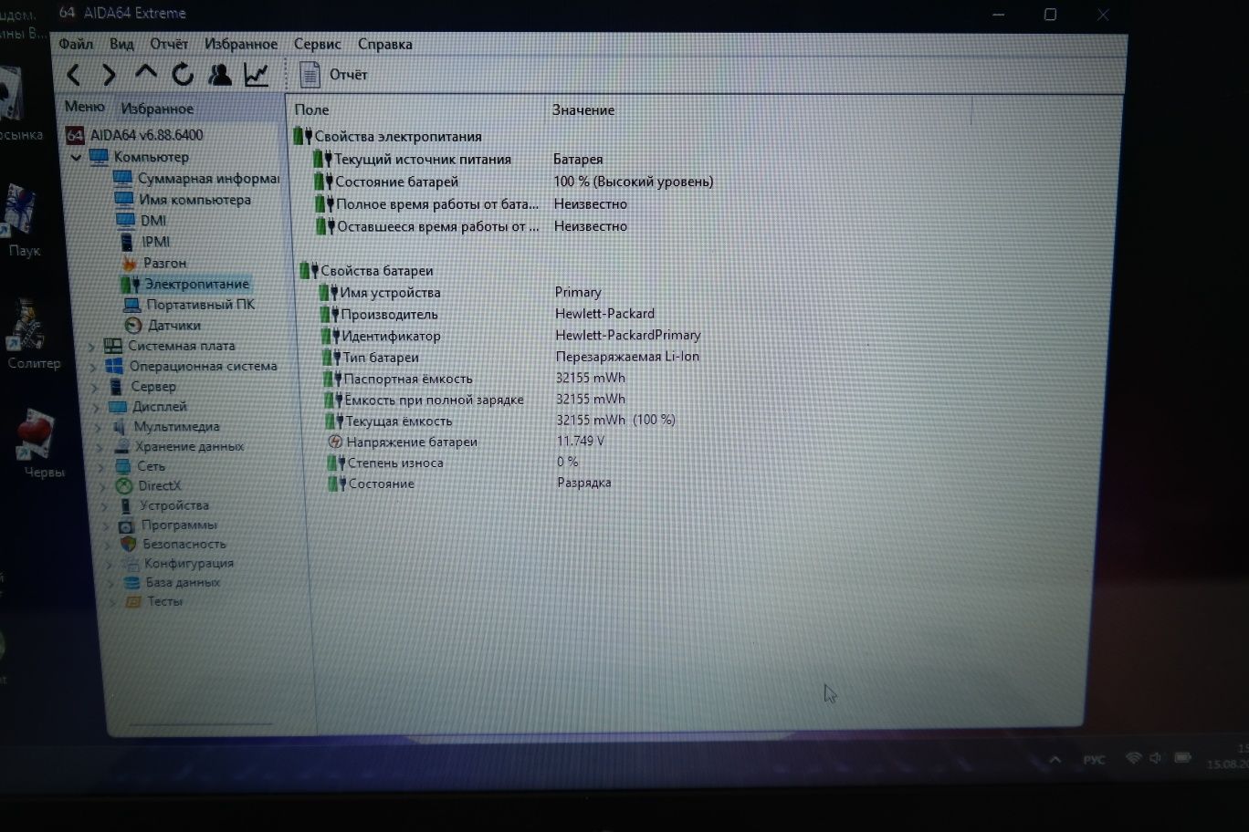Image resolution: width=1249 pixels, height=832 pixels.
Task: Click the Конфигурация icon in tree
Action: pos(130,563)
